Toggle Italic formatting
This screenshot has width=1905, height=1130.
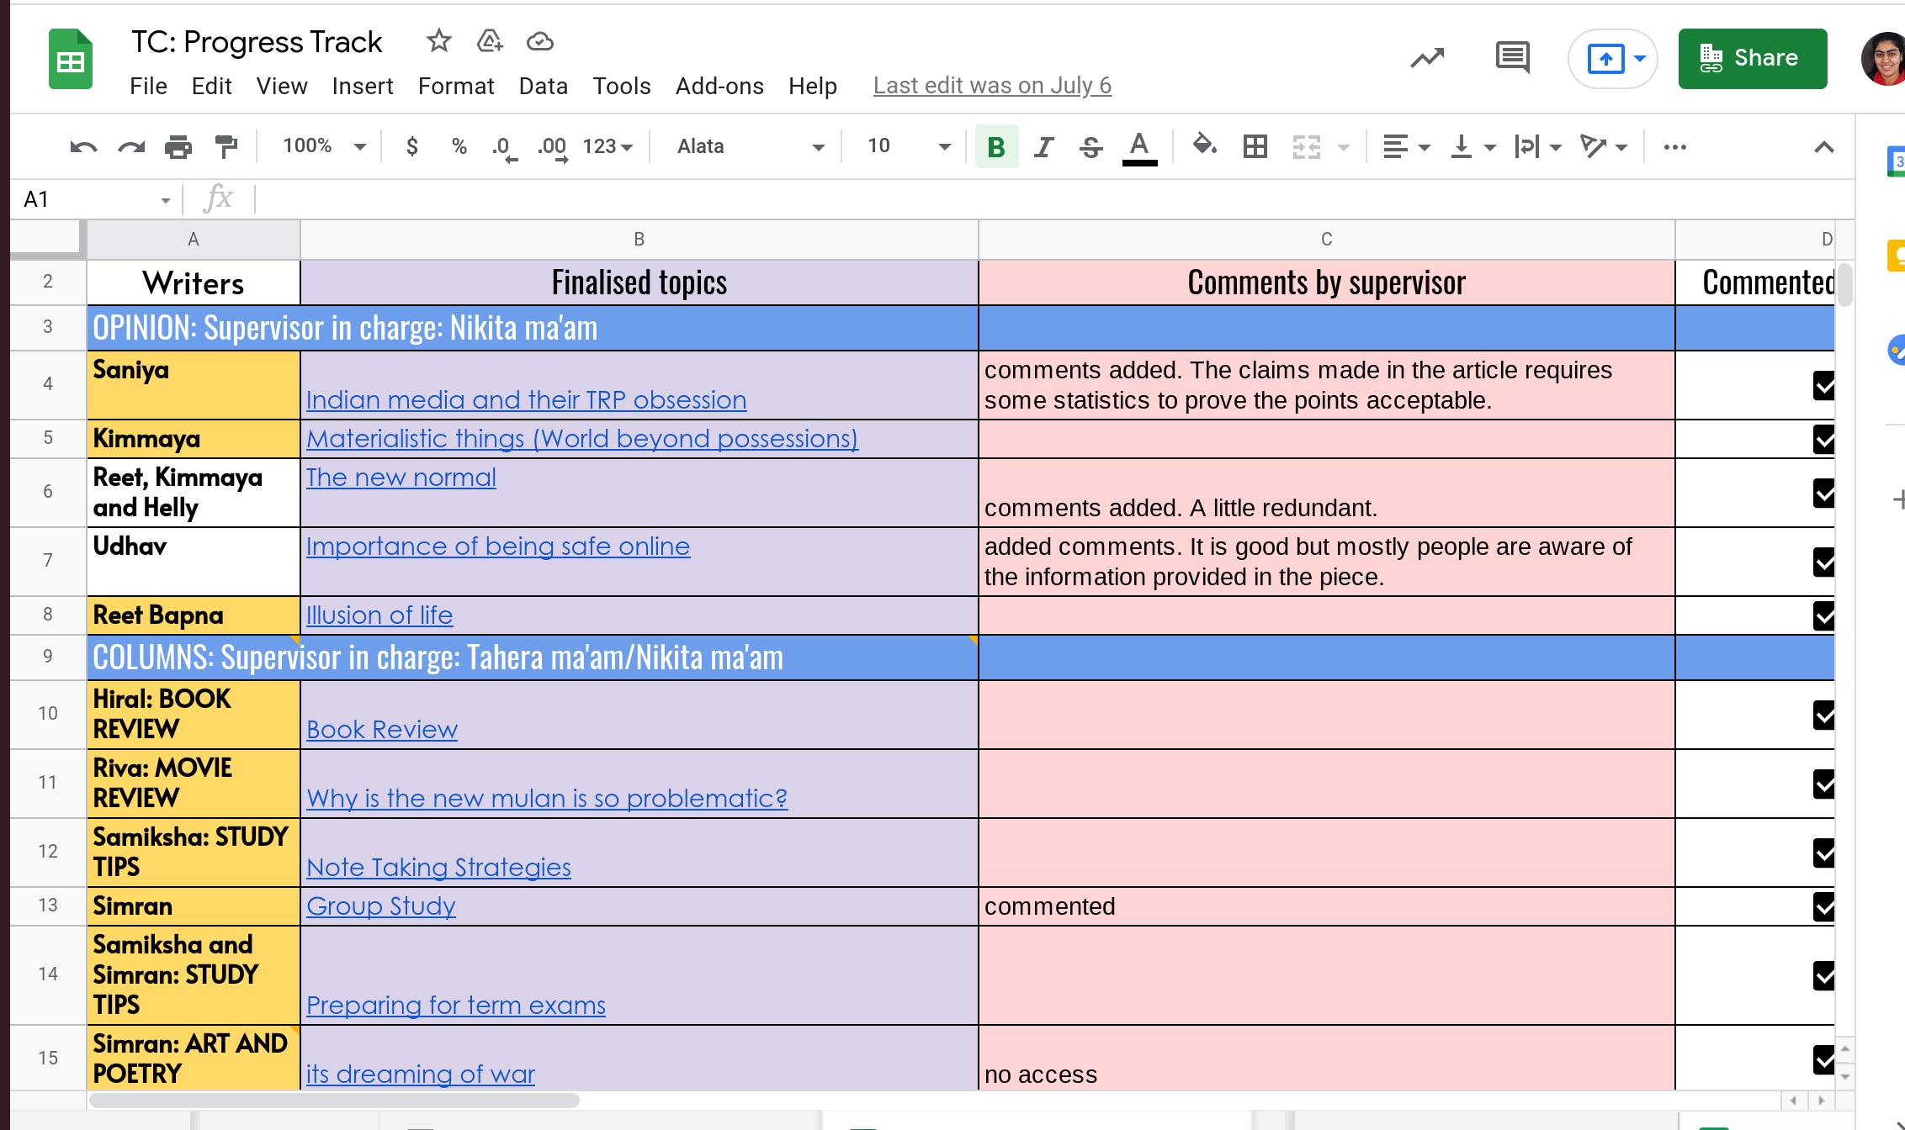[1044, 147]
